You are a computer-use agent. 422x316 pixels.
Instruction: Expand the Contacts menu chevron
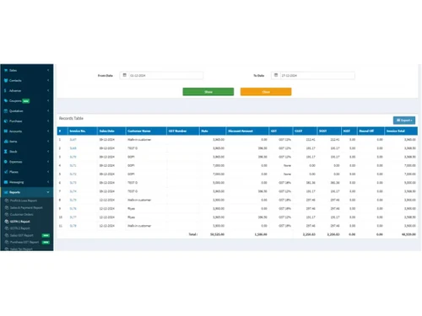(48, 80)
